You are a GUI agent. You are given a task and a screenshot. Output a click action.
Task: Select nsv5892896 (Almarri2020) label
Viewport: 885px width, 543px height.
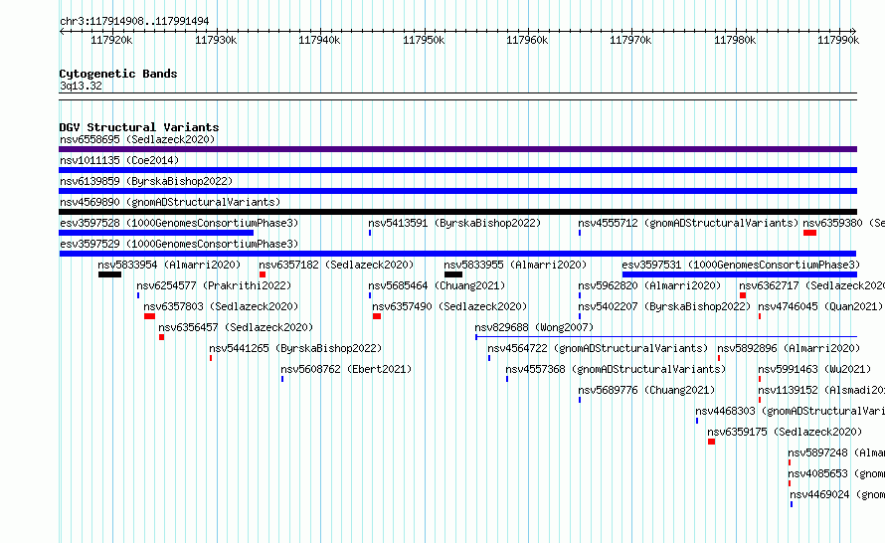tap(789, 348)
